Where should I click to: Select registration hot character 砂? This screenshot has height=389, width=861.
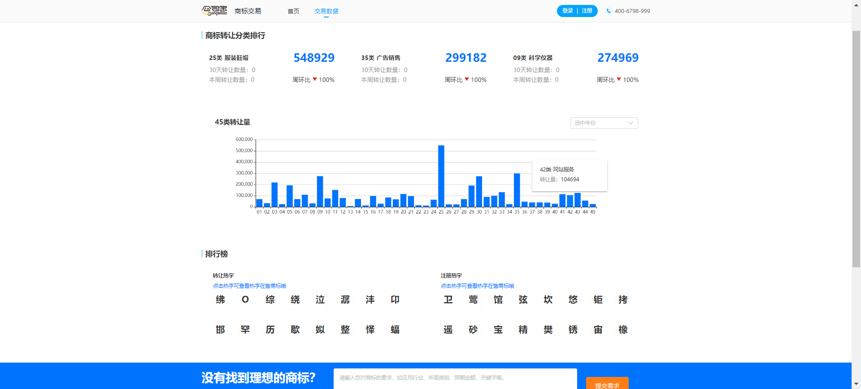point(473,329)
